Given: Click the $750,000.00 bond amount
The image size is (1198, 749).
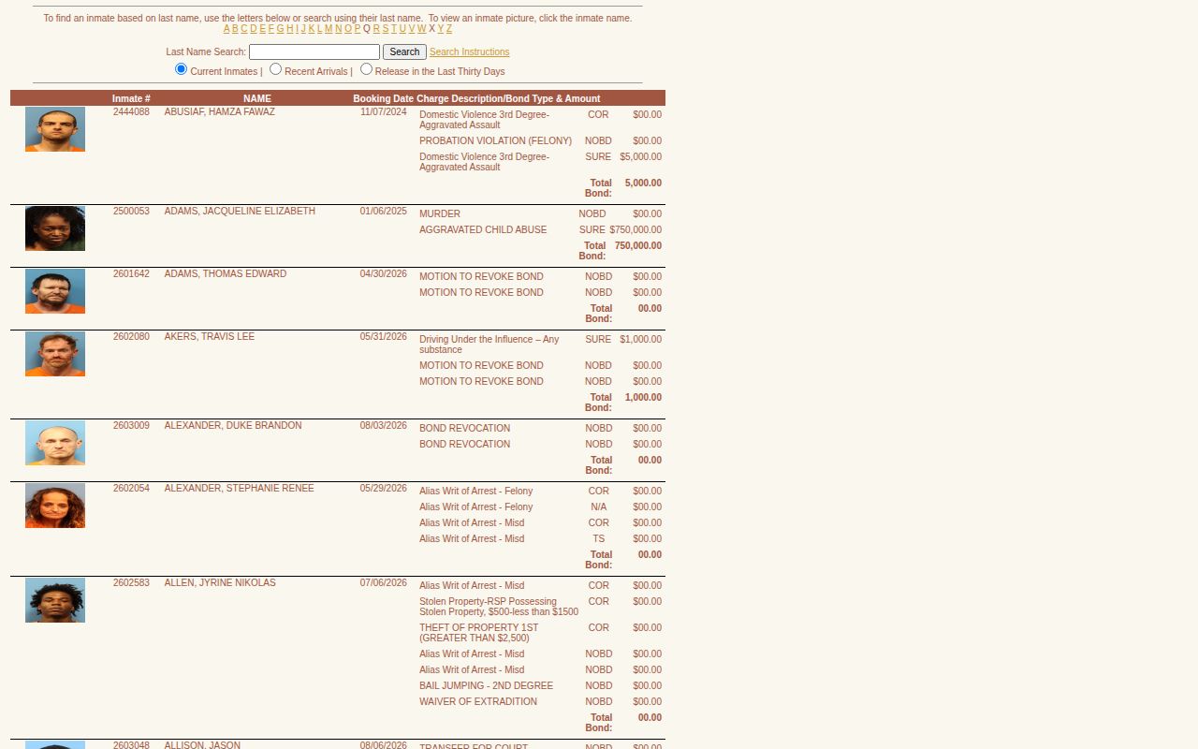Looking at the screenshot, I should (x=636, y=230).
